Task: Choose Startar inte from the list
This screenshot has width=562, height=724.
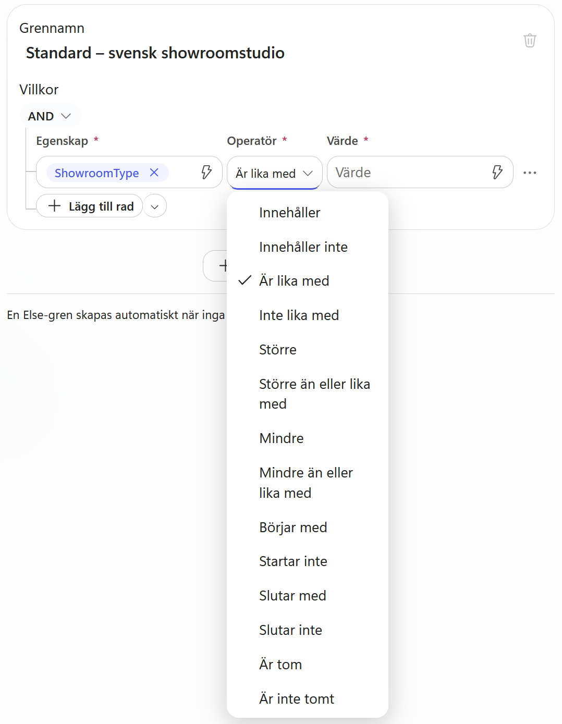Action: 308,561
